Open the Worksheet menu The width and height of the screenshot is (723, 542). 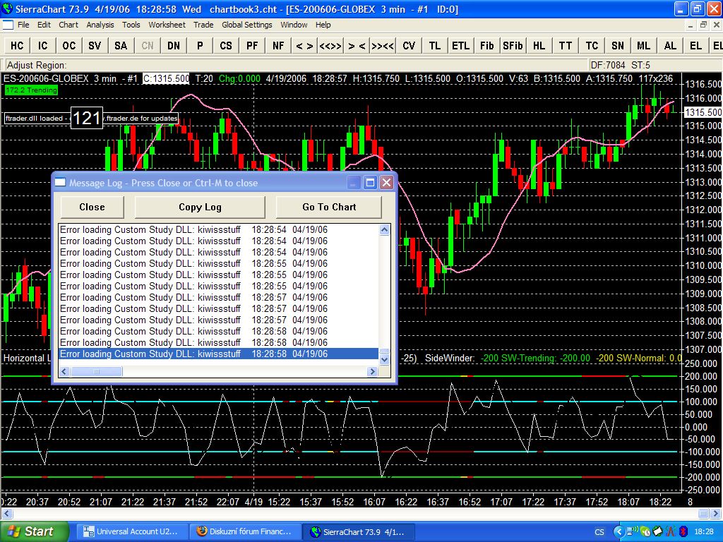(167, 25)
